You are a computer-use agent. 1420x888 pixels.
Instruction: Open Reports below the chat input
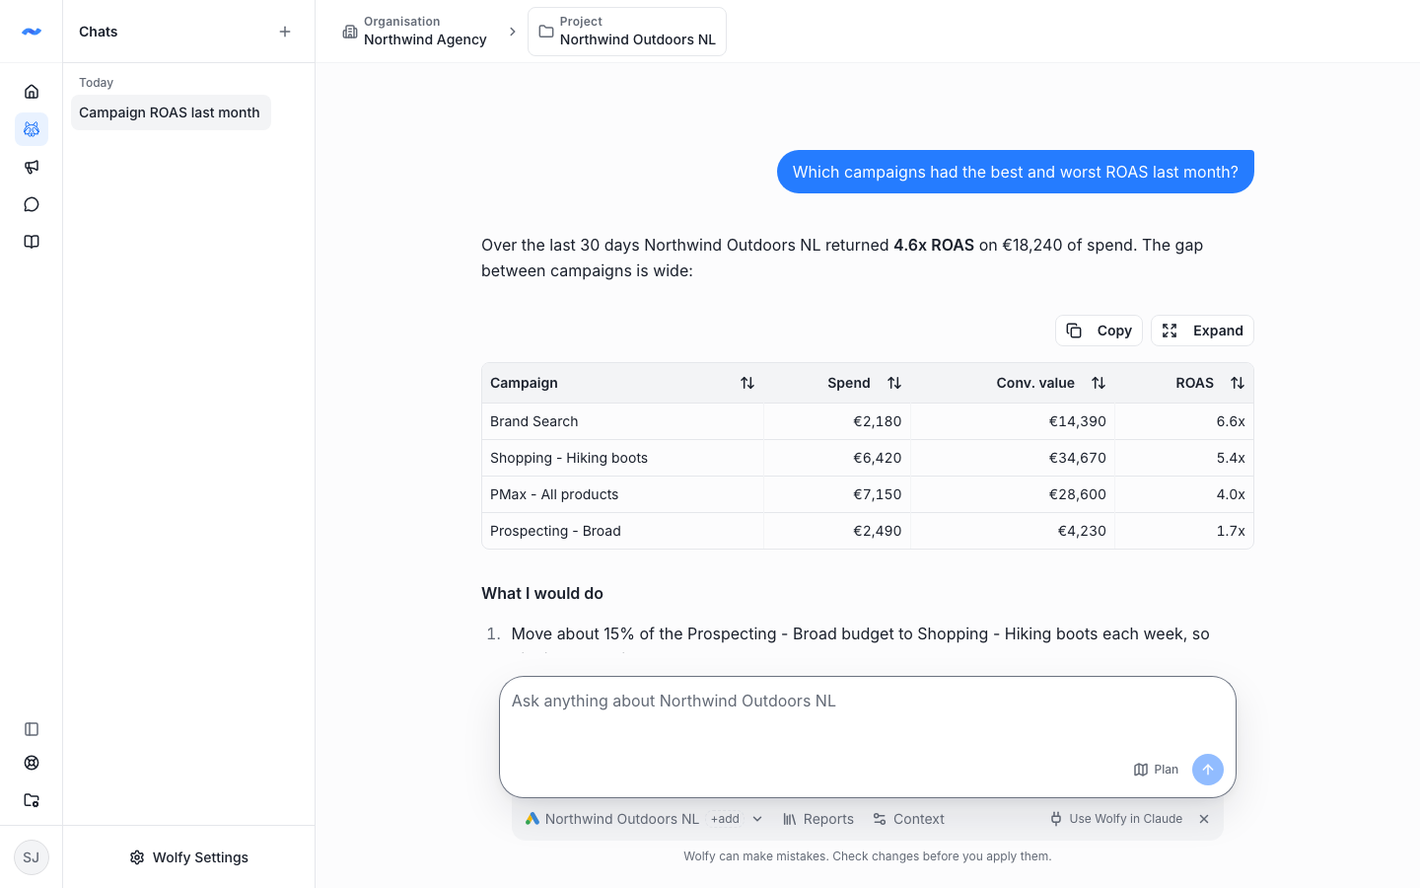[818, 819]
